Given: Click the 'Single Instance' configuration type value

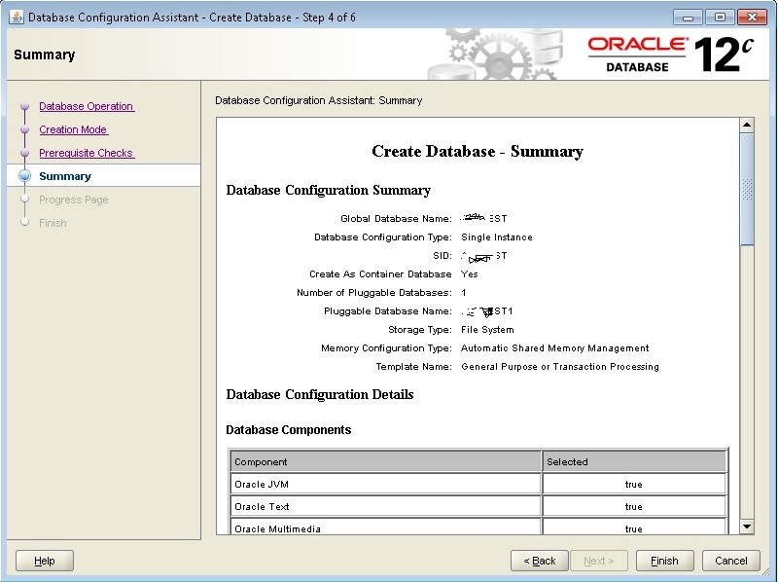Looking at the screenshot, I should pos(497,237).
